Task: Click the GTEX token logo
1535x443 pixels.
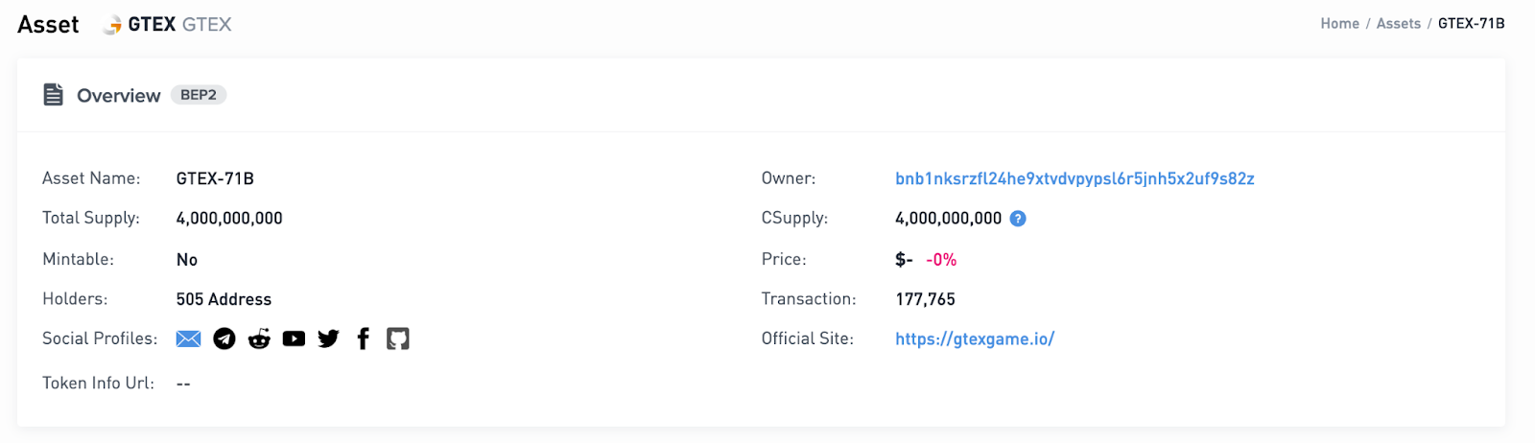Action: [113, 25]
